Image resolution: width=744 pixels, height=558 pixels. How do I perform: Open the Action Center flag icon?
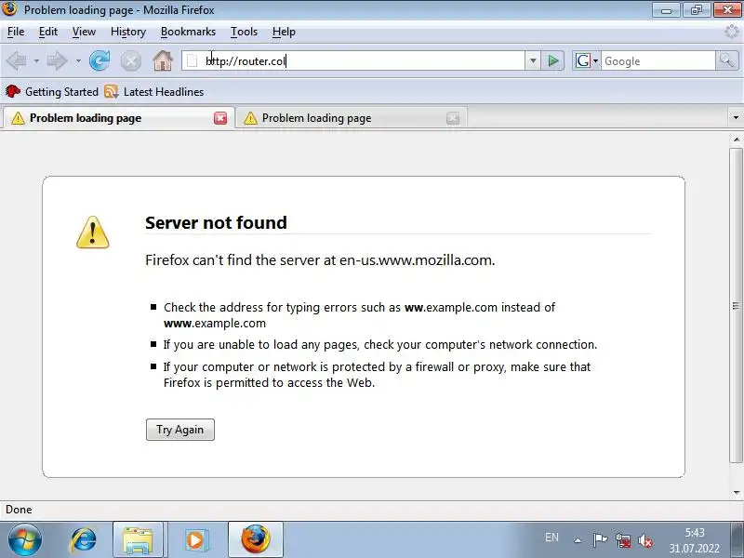pos(600,540)
